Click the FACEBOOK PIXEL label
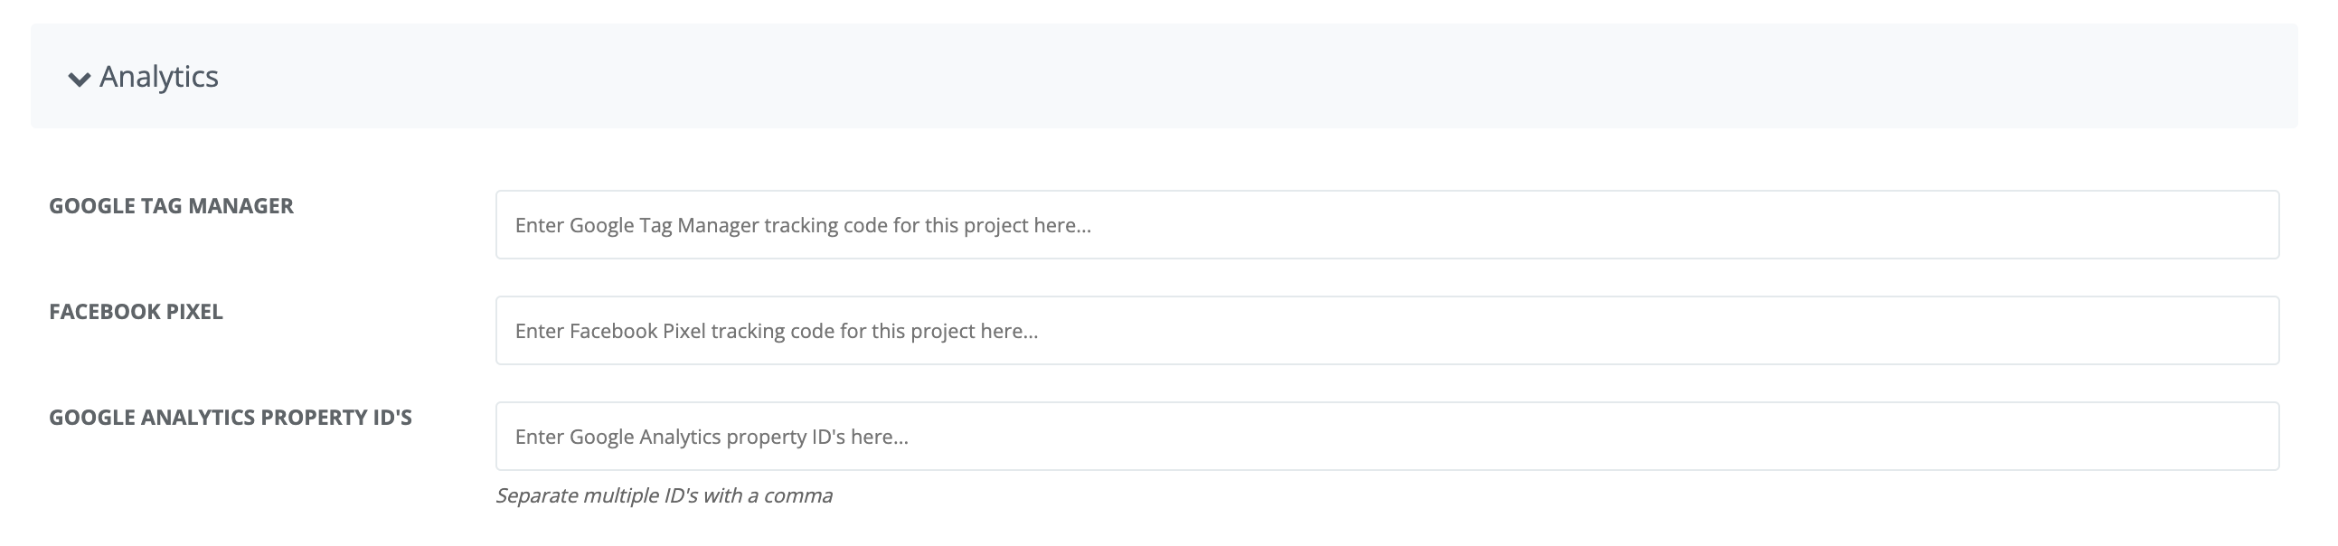The image size is (2338, 546). [137, 312]
